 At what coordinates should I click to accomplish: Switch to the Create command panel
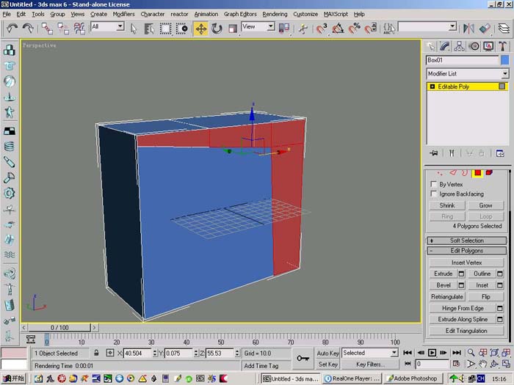click(x=430, y=46)
